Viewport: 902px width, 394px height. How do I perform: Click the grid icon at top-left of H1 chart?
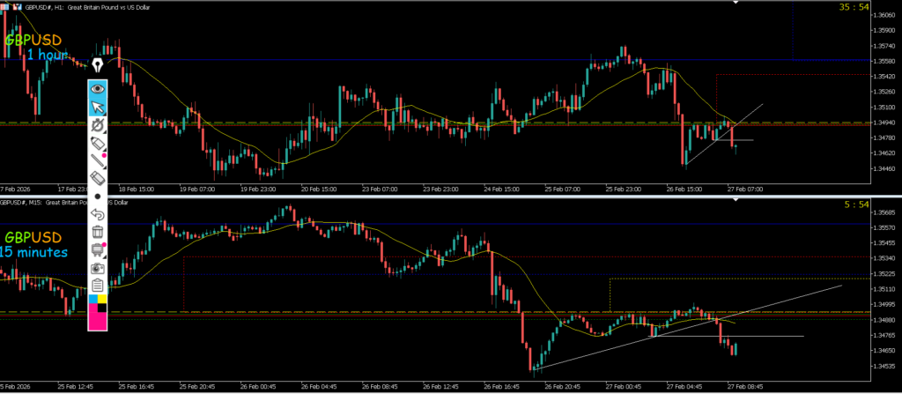coord(6,8)
